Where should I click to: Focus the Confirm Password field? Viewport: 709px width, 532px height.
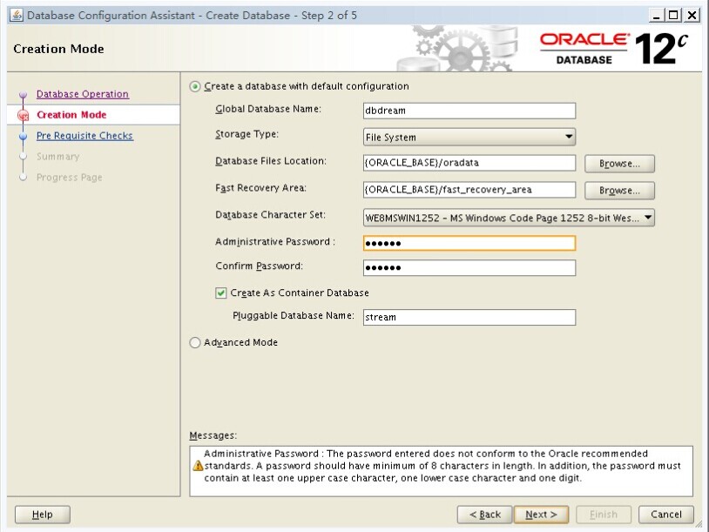(x=469, y=267)
